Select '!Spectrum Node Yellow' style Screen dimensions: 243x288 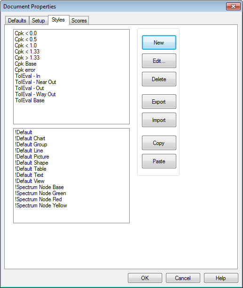click(41, 205)
